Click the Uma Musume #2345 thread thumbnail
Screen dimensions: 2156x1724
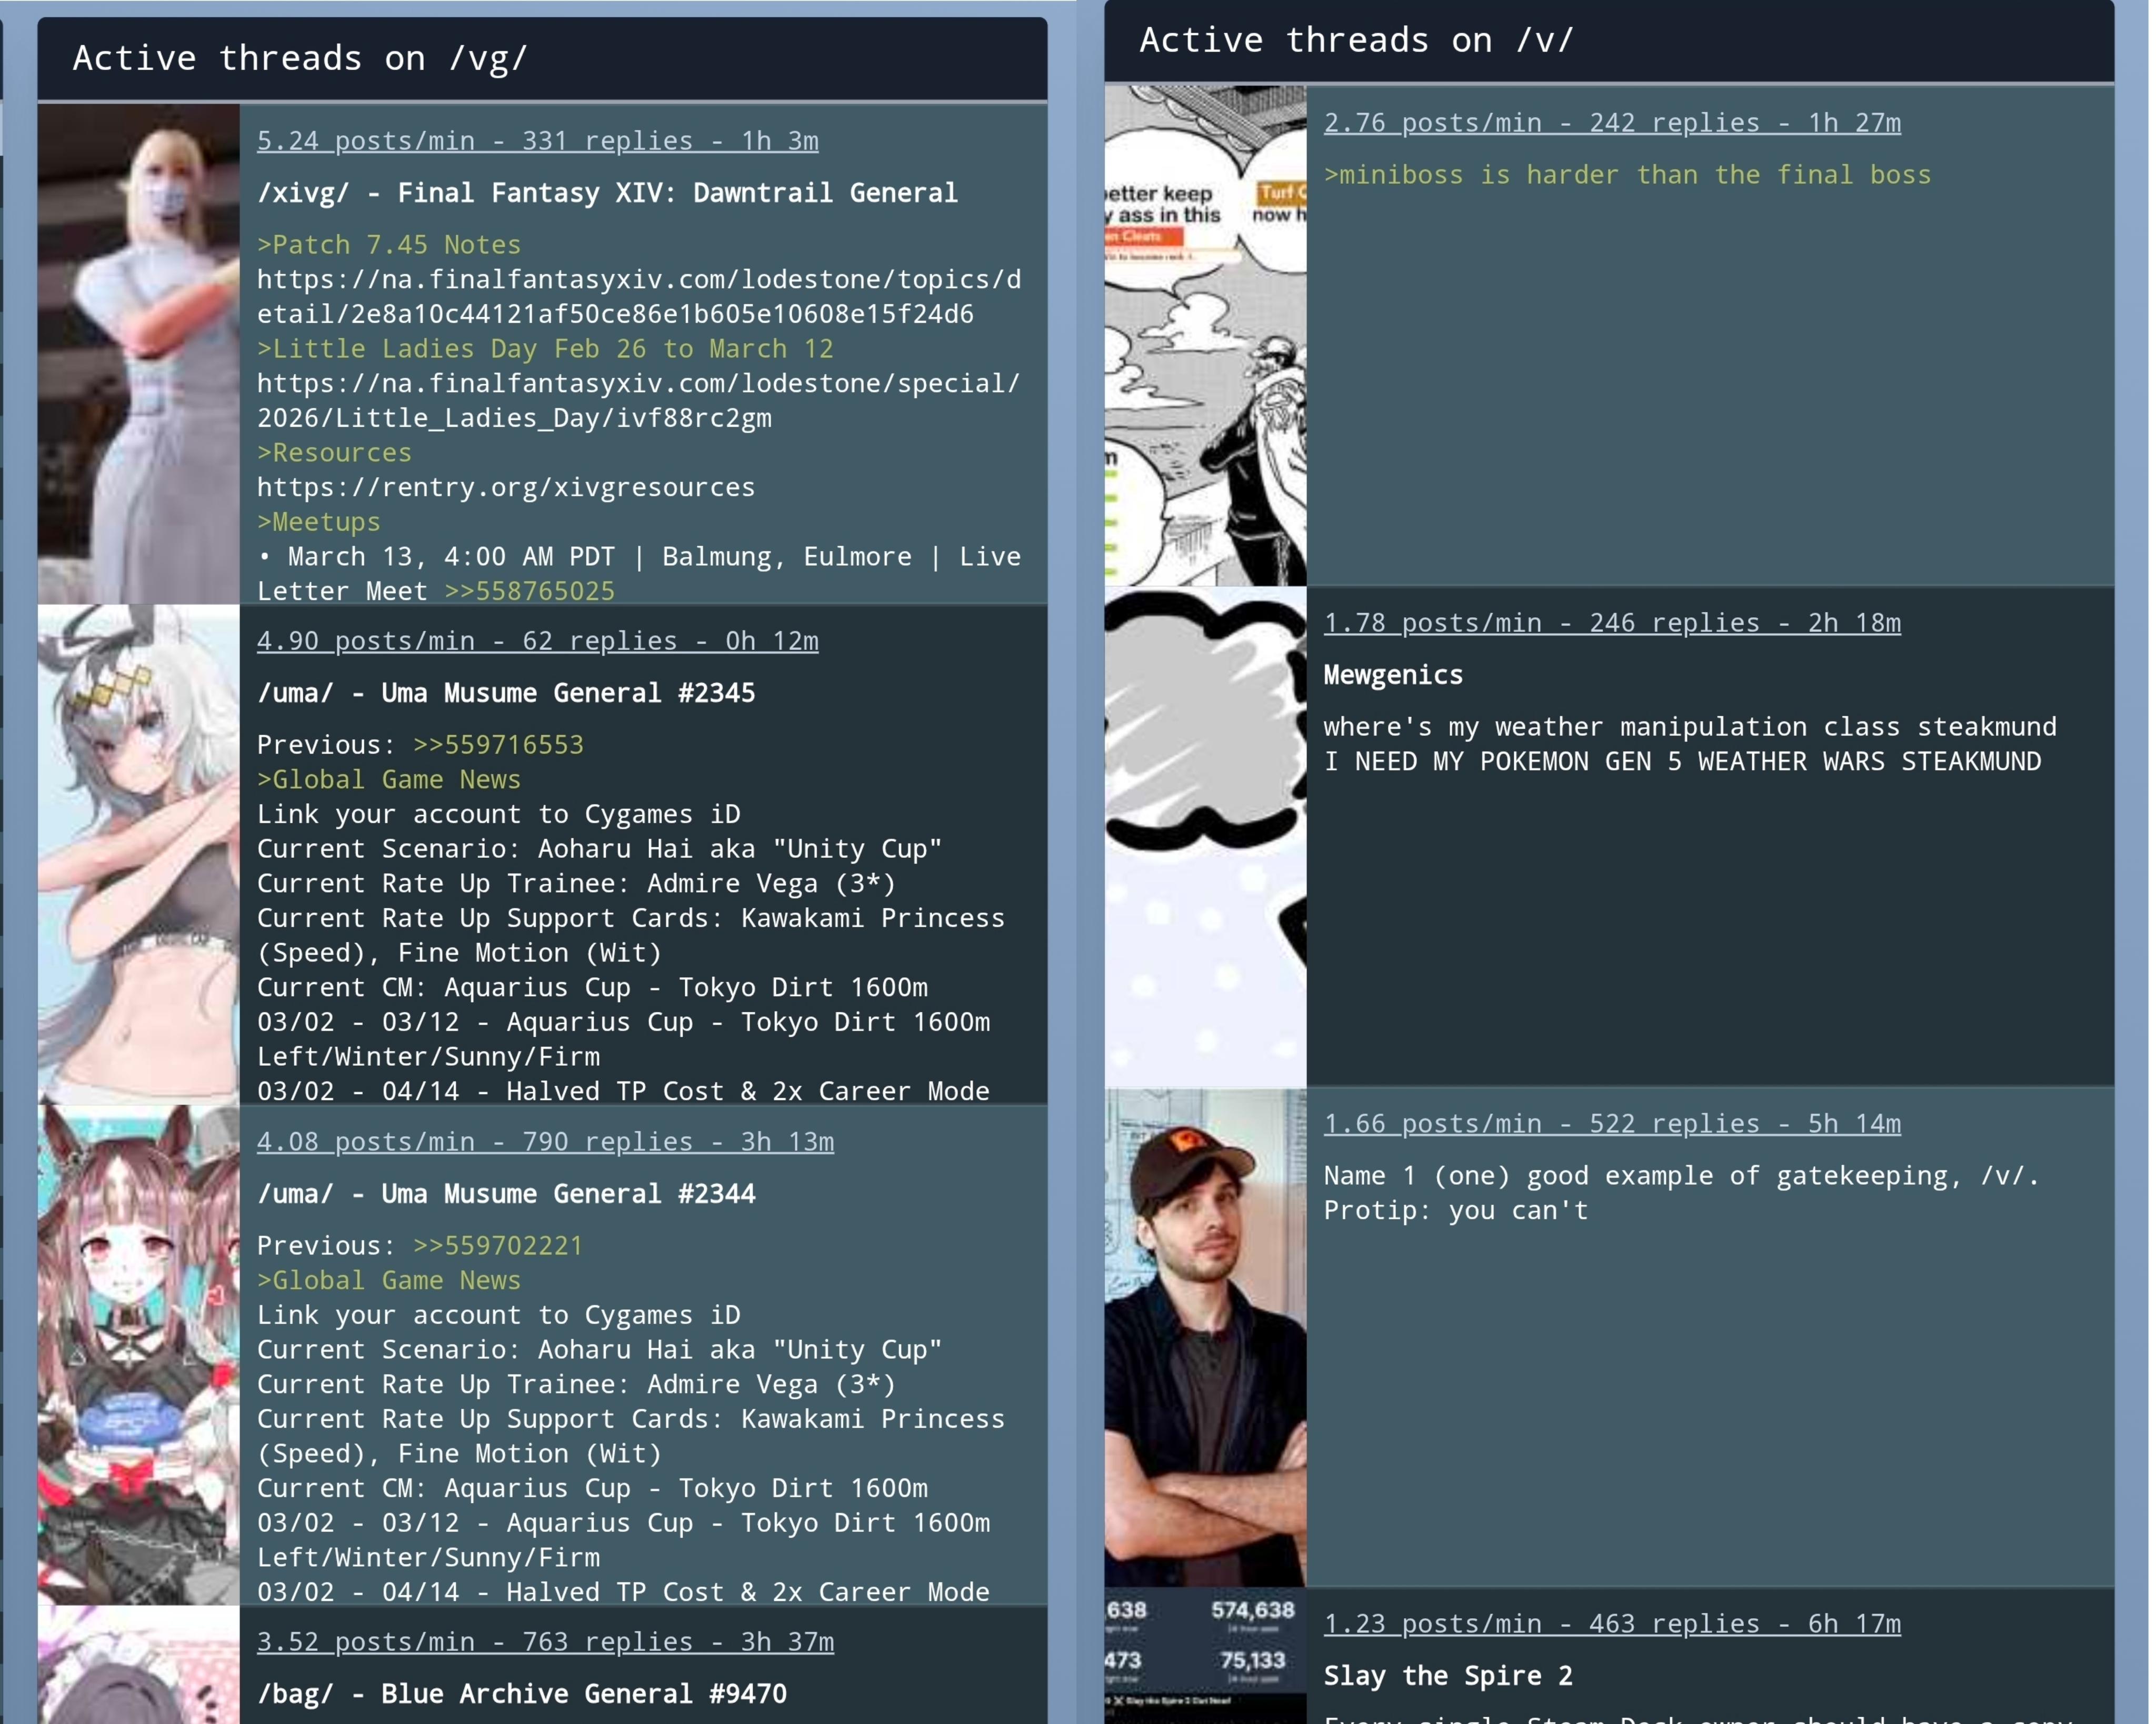pyautogui.click(x=138, y=854)
